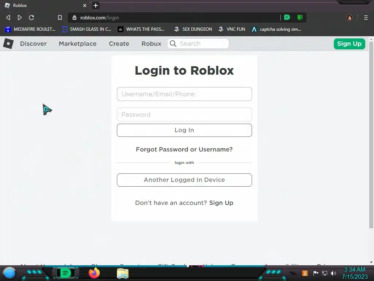Screen dimensions: 374x281
Task: Go forward with the browser forward arrow
Action: pyautogui.click(x=20, y=18)
